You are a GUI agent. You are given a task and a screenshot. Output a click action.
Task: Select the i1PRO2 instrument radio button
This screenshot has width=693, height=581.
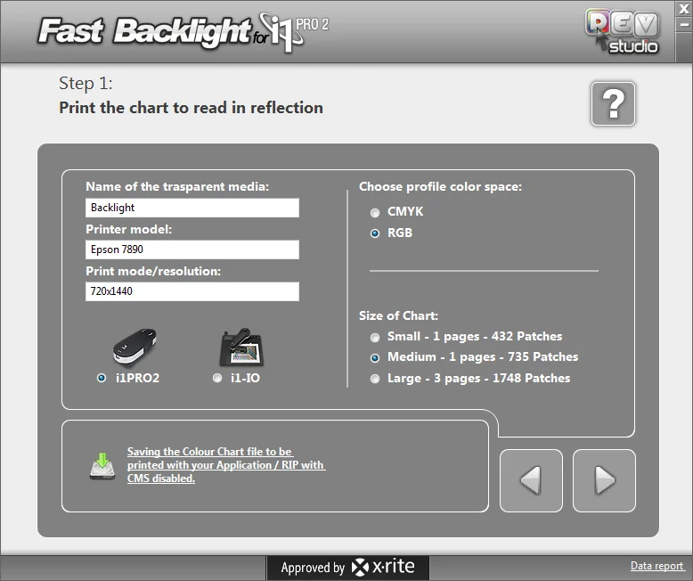coord(102,378)
